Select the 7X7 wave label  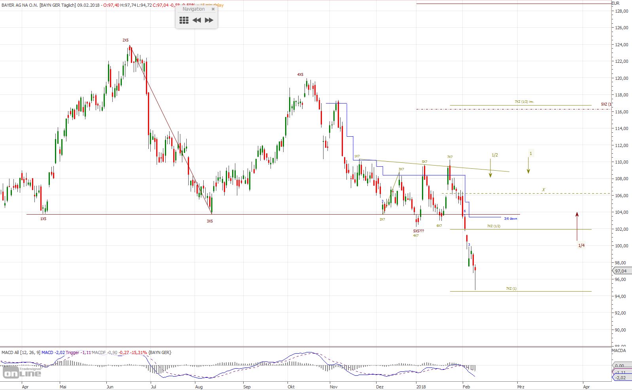tap(450, 157)
